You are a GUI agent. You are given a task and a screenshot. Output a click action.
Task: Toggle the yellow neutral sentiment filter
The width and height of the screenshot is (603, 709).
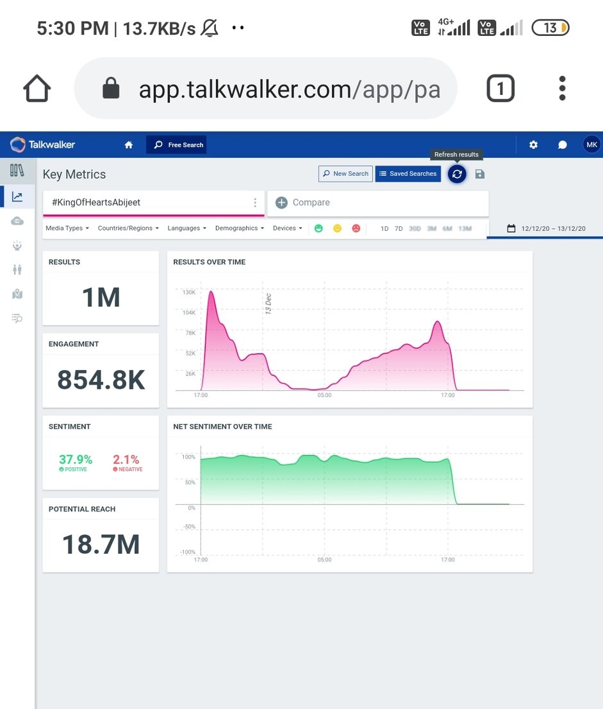(338, 228)
